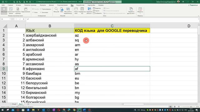Select cell containing code hy
Viewport: 200px width, 112px height.
112,59
